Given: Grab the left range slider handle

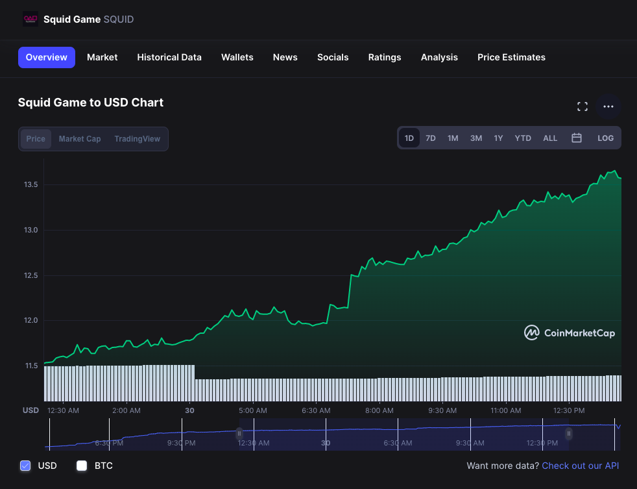Looking at the screenshot, I should pos(239,434).
